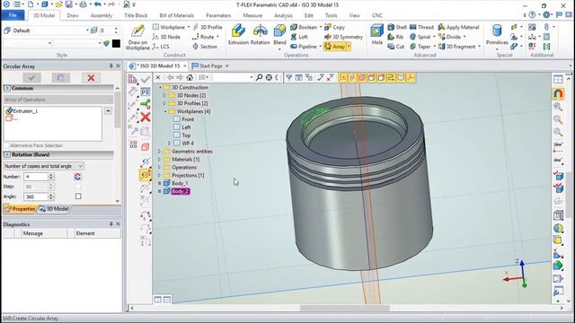Collapse the Common section
The width and height of the screenshot is (575, 323).
tap(7, 88)
